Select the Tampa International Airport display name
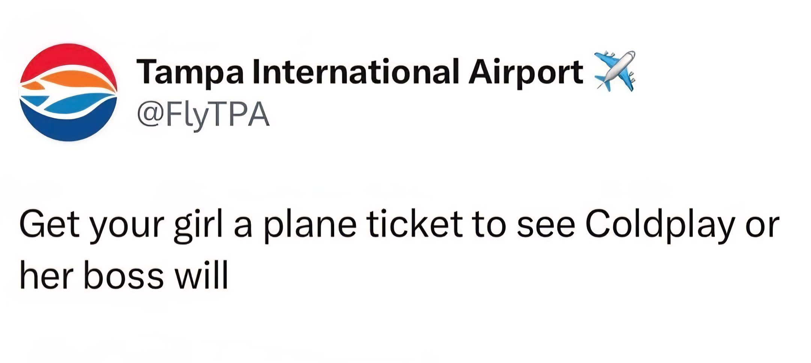This screenshot has height=363, width=811. [x=359, y=72]
